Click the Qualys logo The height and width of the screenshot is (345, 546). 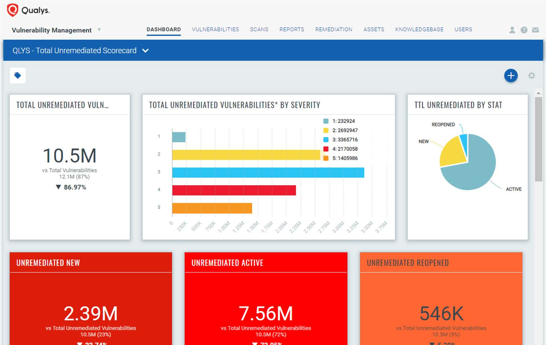[28, 10]
